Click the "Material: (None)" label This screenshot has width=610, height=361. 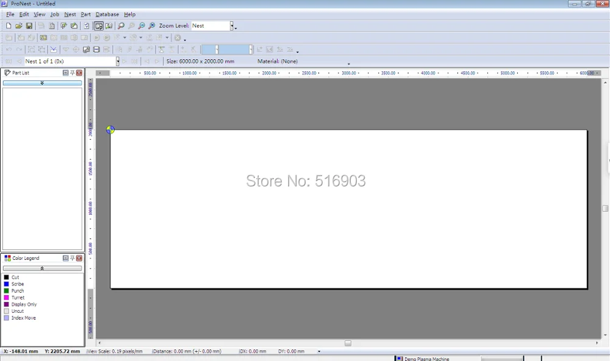[x=278, y=61]
